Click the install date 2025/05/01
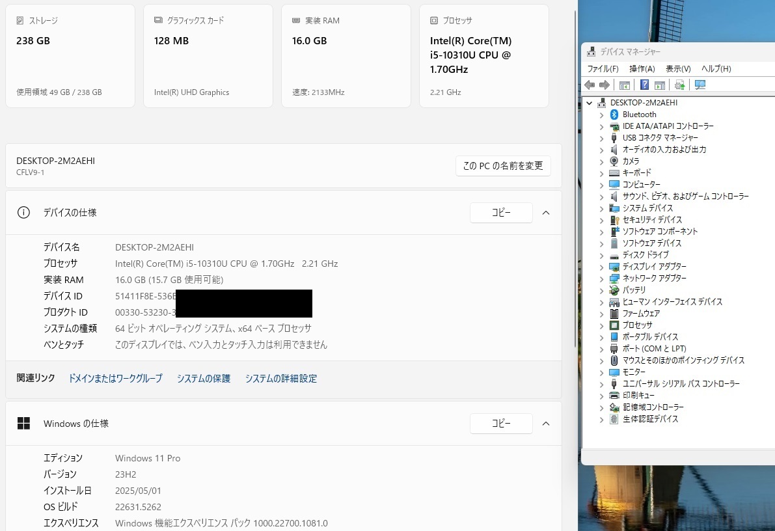 [138, 491]
